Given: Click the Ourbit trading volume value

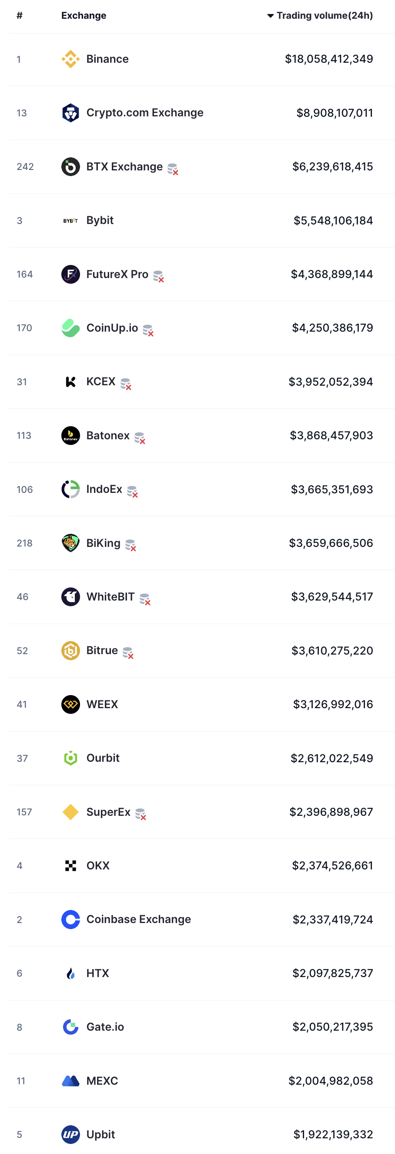Looking at the screenshot, I should tap(331, 758).
